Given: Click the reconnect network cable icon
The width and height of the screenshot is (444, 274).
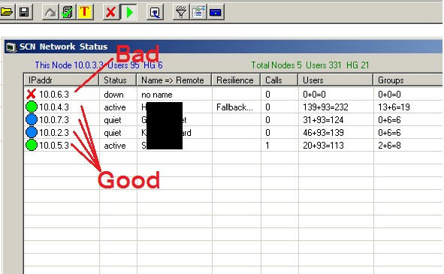Looking at the screenshot, I should pos(155,12).
